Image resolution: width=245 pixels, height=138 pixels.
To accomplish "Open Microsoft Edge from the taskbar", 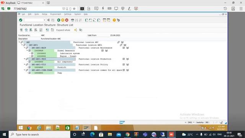I will (92, 135).
